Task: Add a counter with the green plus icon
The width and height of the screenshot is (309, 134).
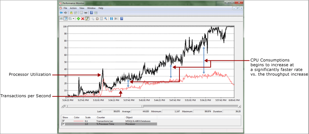Action: (79, 19)
